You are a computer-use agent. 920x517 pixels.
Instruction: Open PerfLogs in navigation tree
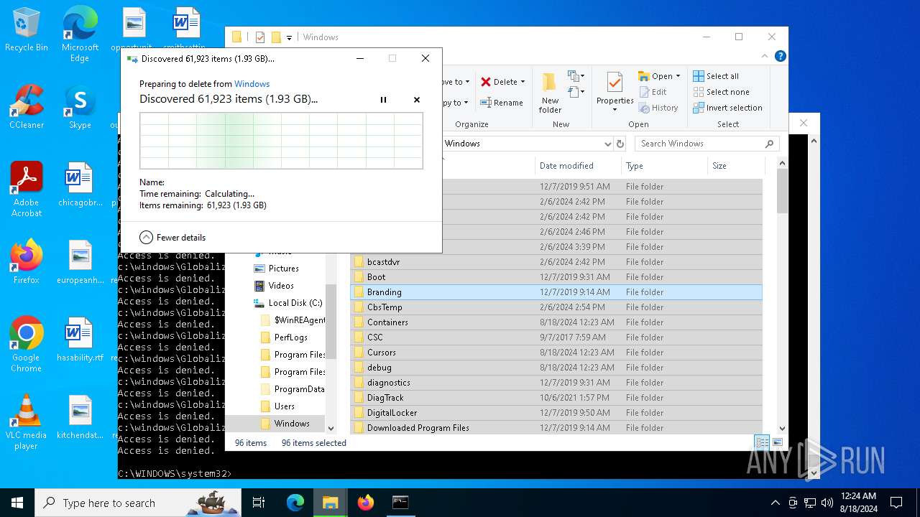click(290, 337)
